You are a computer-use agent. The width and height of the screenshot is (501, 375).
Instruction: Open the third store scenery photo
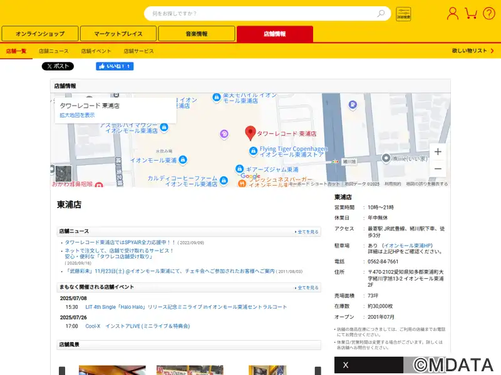(267, 370)
